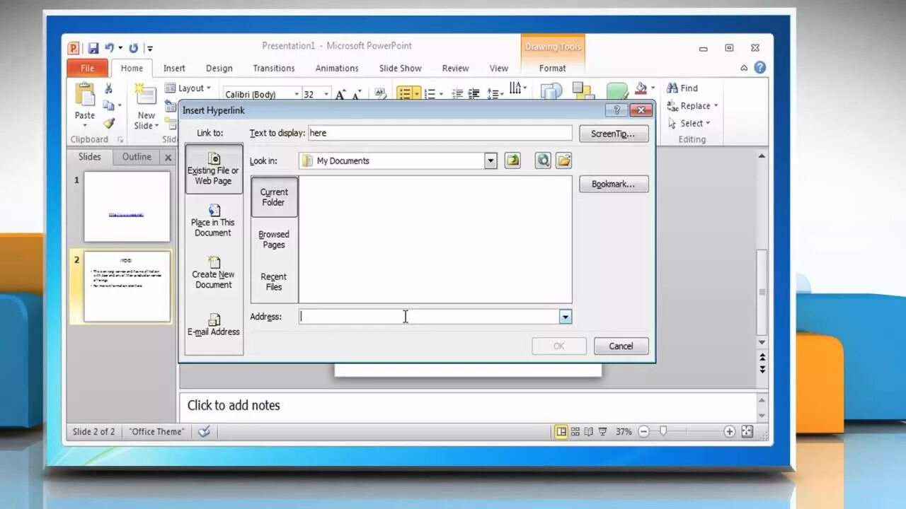
Task: Select Place in This Document option
Action: [x=213, y=221]
